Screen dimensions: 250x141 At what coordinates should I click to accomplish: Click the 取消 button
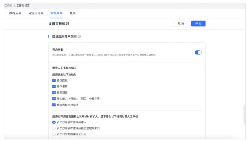point(181,24)
